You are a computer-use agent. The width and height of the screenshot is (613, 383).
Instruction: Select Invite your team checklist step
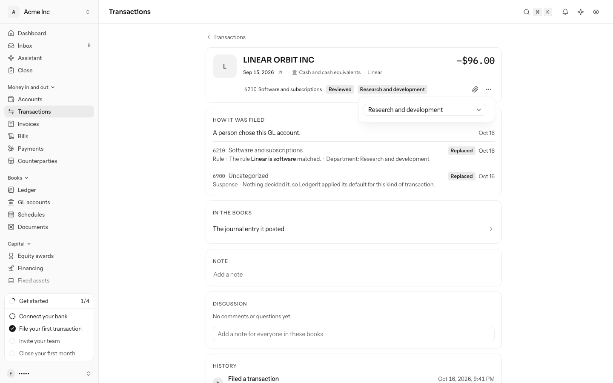[49, 341]
